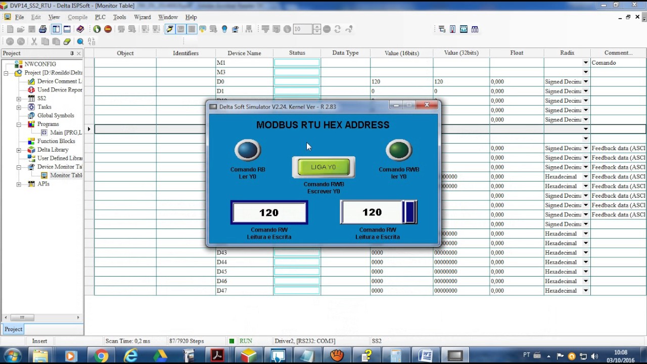Click the blue bar slider beside the right 120

point(410,212)
